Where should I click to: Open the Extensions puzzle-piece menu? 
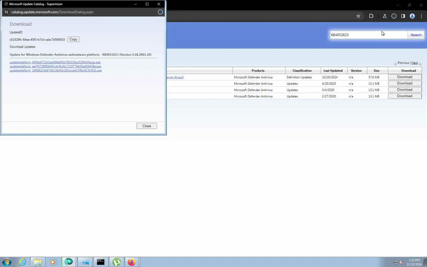371,16
